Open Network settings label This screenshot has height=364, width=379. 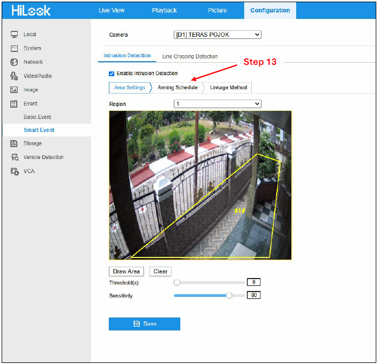pos(34,62)
